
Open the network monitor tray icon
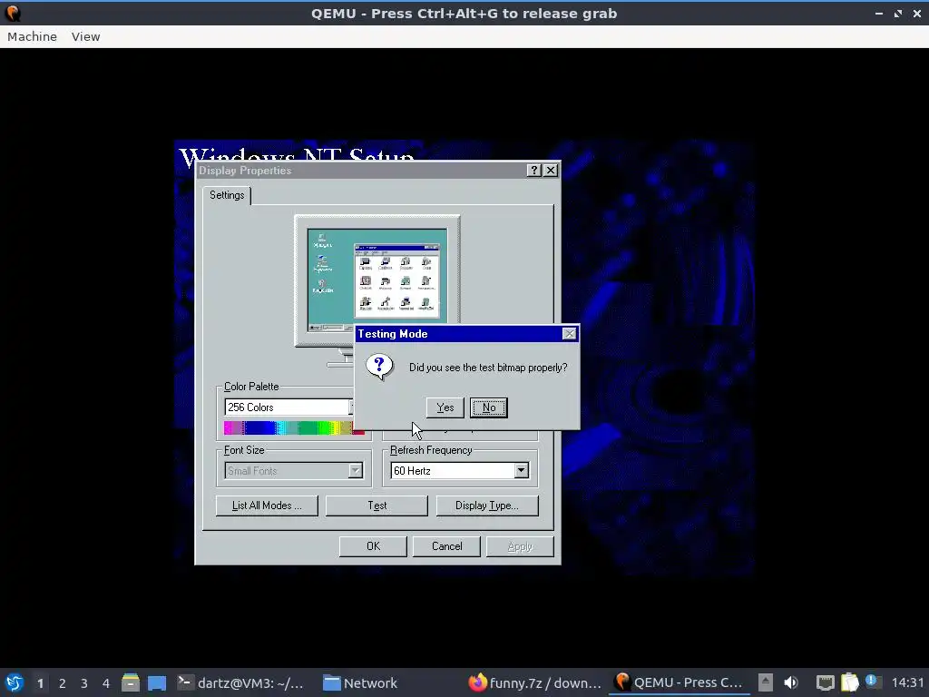click(825, 682)
